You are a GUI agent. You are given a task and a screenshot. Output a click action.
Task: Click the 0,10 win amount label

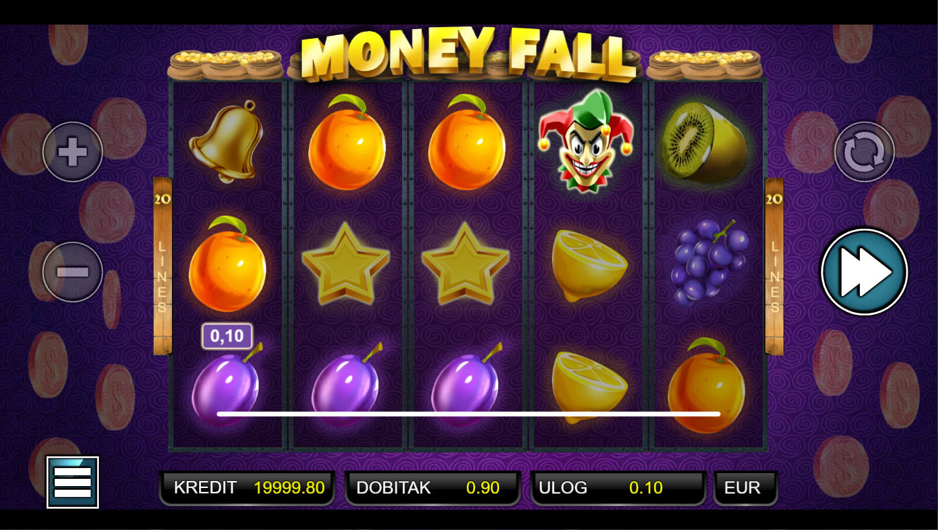[227, 336]
